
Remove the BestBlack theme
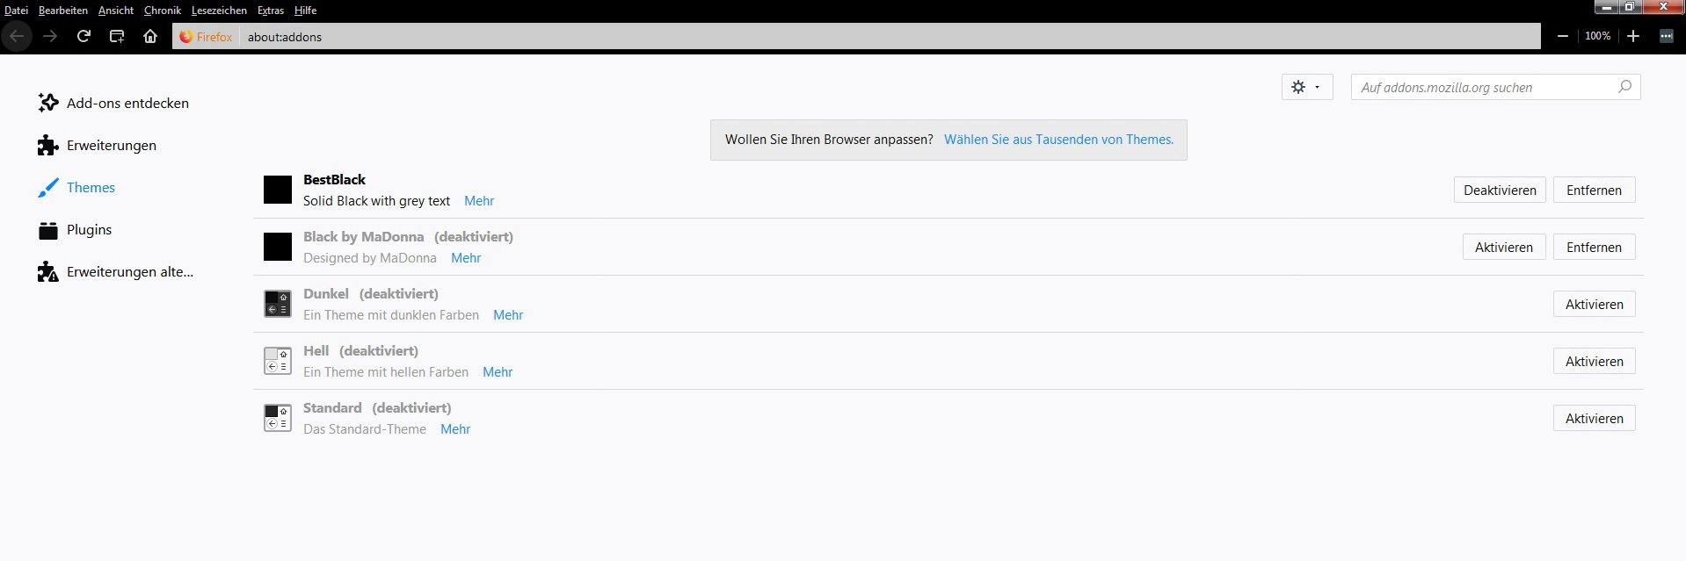coord(1594,191)
